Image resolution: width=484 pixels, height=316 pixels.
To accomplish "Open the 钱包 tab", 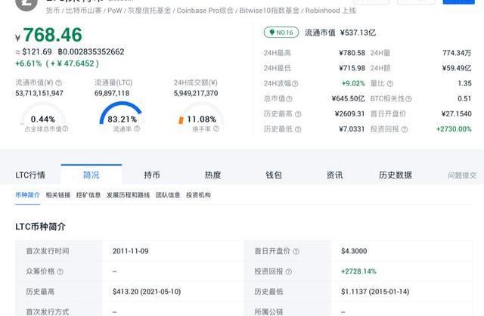I will pyautogui.click(x=274, y=175).
